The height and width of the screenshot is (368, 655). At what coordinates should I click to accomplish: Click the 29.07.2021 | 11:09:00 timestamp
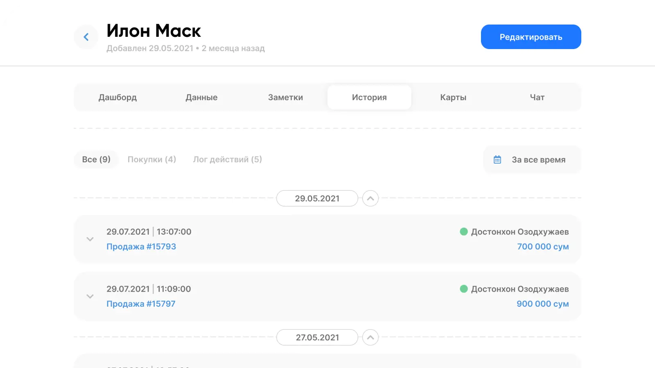[x=149, y=289]
